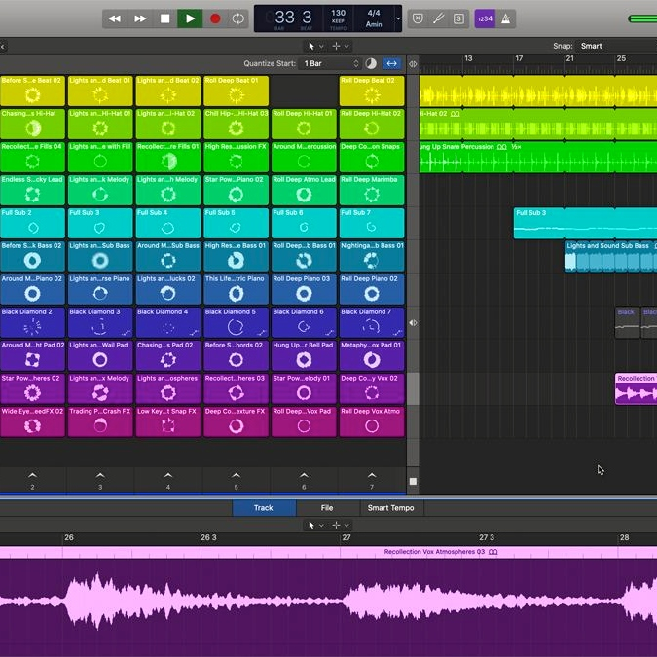The height and width of the screenshot is (657, 657).
Task: Click bar 17 on timeline ruler
Action: pos(519,58)
